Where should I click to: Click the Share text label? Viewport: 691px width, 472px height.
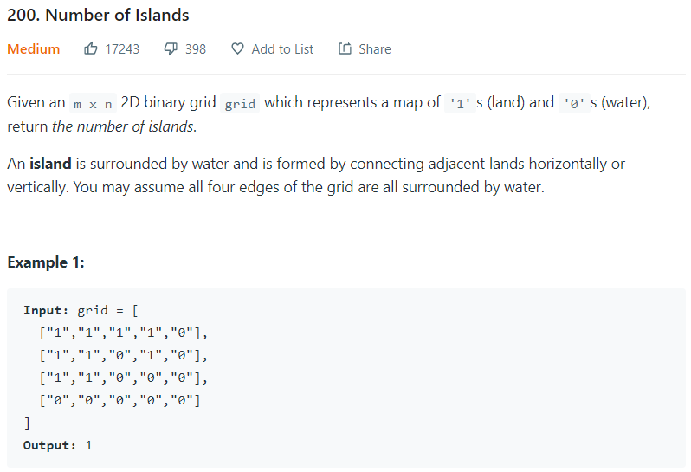point(375,48)
